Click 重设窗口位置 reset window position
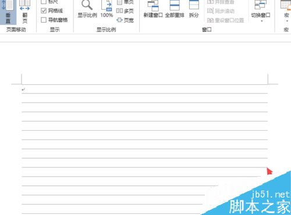291x215 pixels. tap(225, 20)
